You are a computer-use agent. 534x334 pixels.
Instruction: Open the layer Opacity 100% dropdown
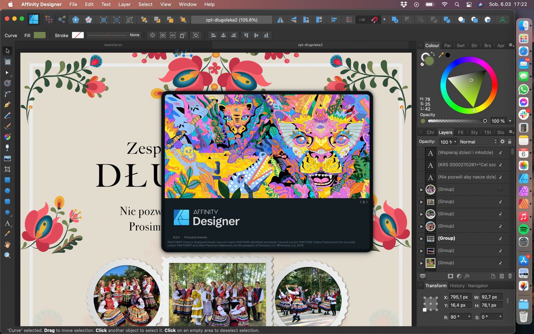click(455, 142)
